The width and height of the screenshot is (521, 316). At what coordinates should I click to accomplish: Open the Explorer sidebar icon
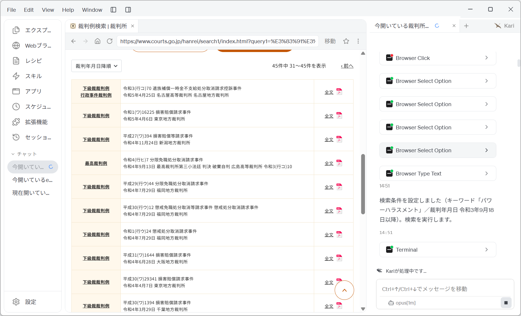tap(16, 30)
